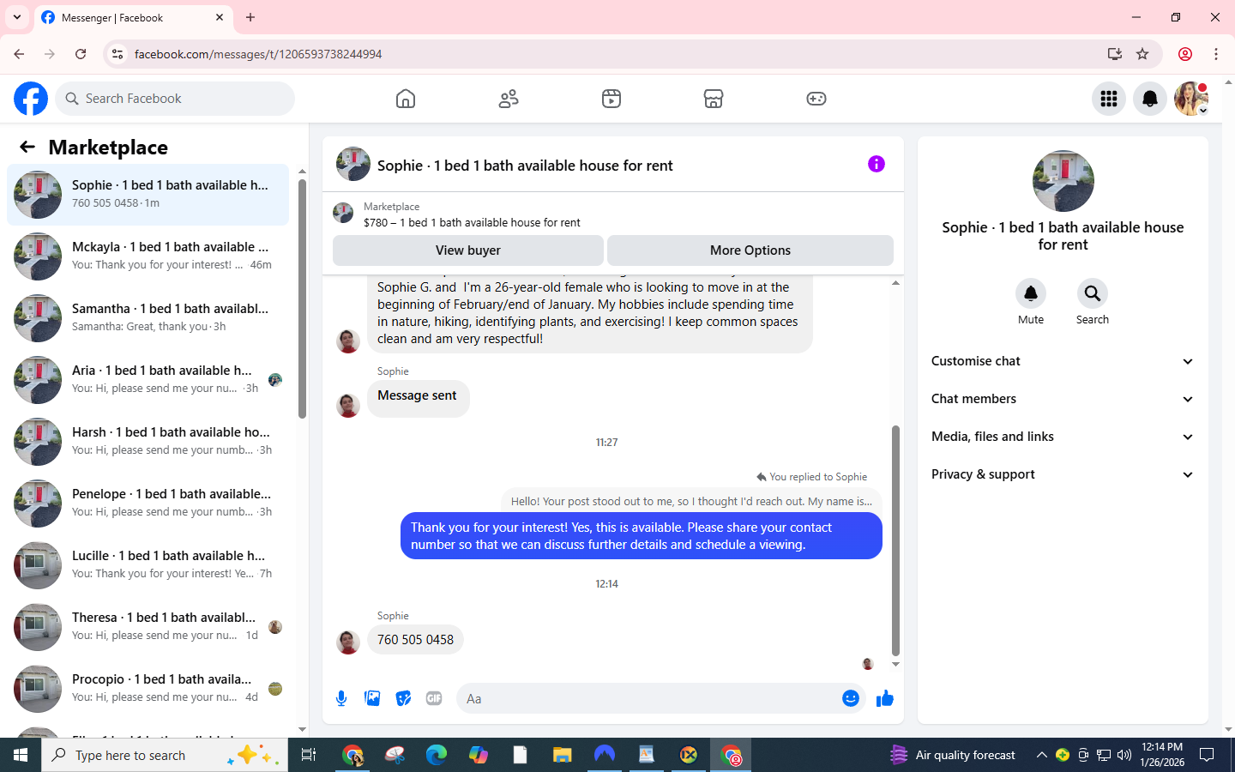1235x772 pixels.
Task: View site information icon in address bar
Action: [x=117, y=54]
